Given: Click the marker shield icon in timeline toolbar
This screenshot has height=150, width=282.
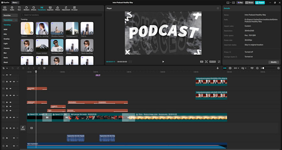Looking at the screenshot, I should pos(44,68).
